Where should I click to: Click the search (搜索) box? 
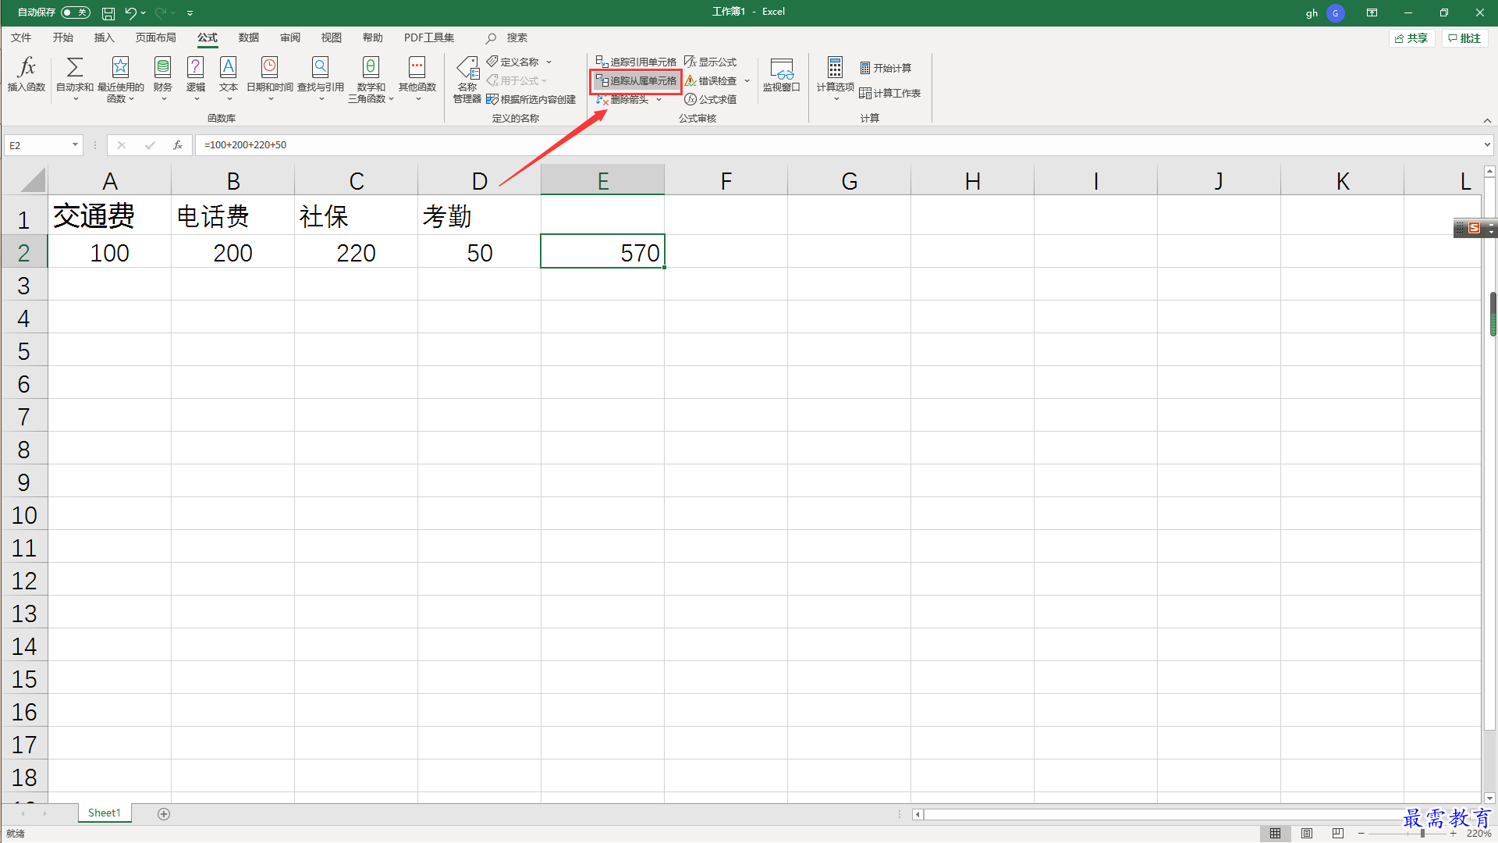pos(507,37)
